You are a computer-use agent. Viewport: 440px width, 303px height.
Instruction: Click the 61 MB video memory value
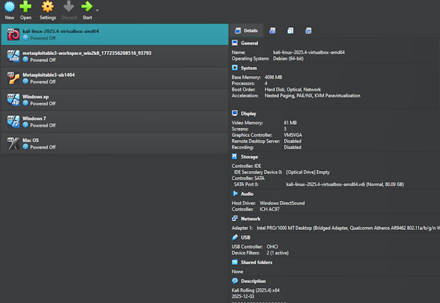[290, 123]
